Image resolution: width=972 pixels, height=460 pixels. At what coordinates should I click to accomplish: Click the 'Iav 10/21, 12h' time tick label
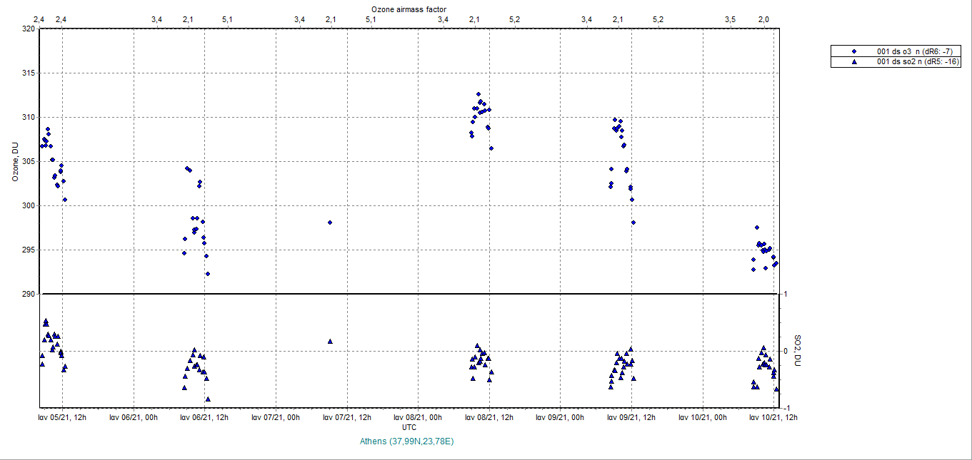pos(773,418)
